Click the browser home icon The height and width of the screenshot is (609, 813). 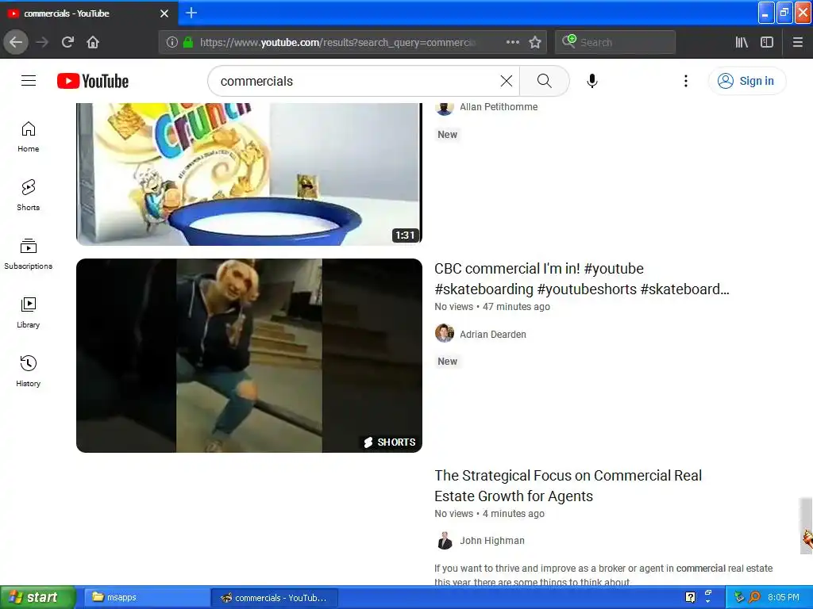93,42
